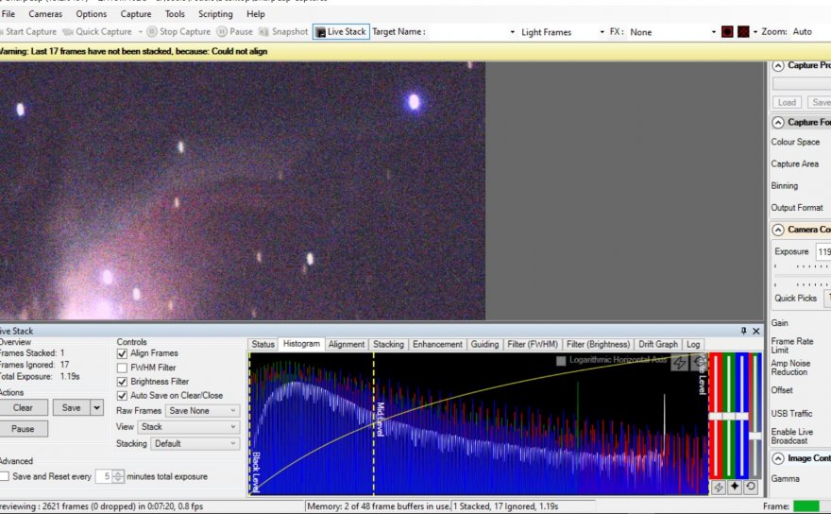Open the Quick Capture dropdown arrow

point(141,32)
